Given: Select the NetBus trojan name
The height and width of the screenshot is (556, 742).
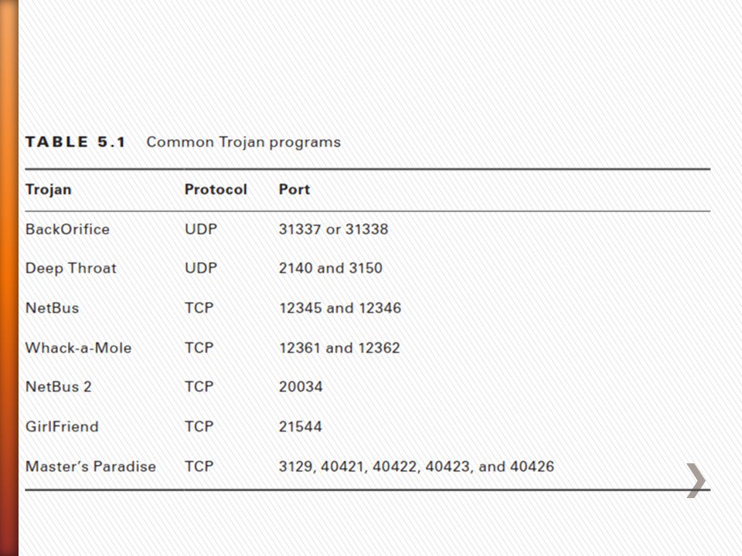Looking at the screenshot, I should click(x=52, y=308).
